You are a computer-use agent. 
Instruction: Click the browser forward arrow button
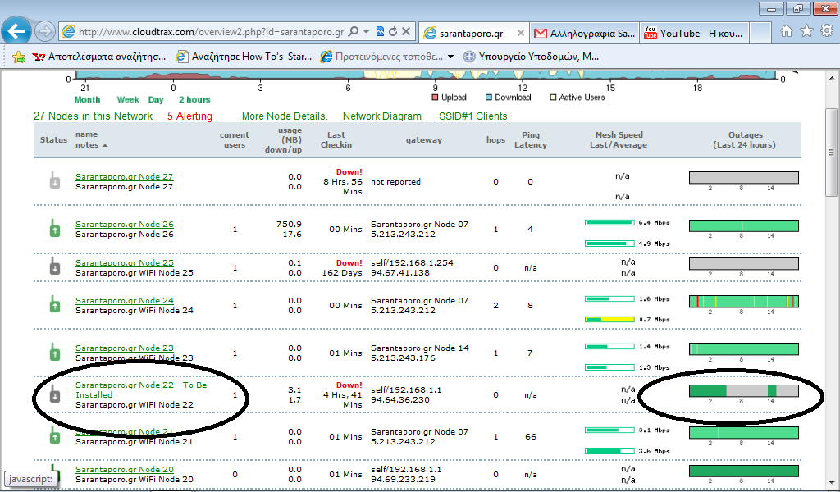tap(44, 32)
